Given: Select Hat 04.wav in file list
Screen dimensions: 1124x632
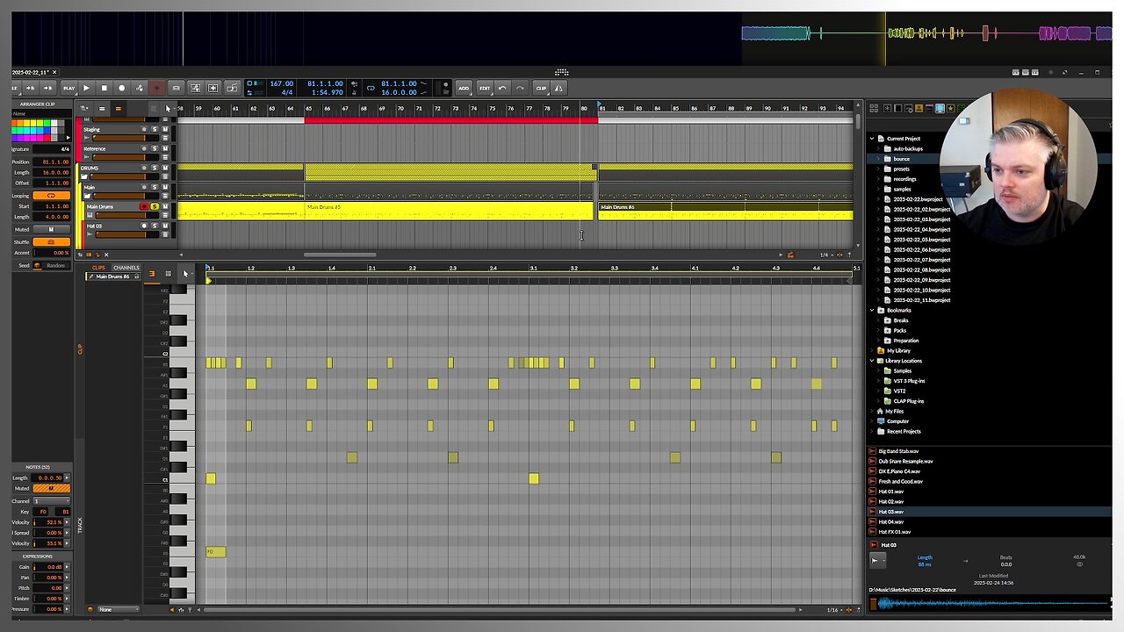Looking at the screenshot, I should tap(890, 521).
